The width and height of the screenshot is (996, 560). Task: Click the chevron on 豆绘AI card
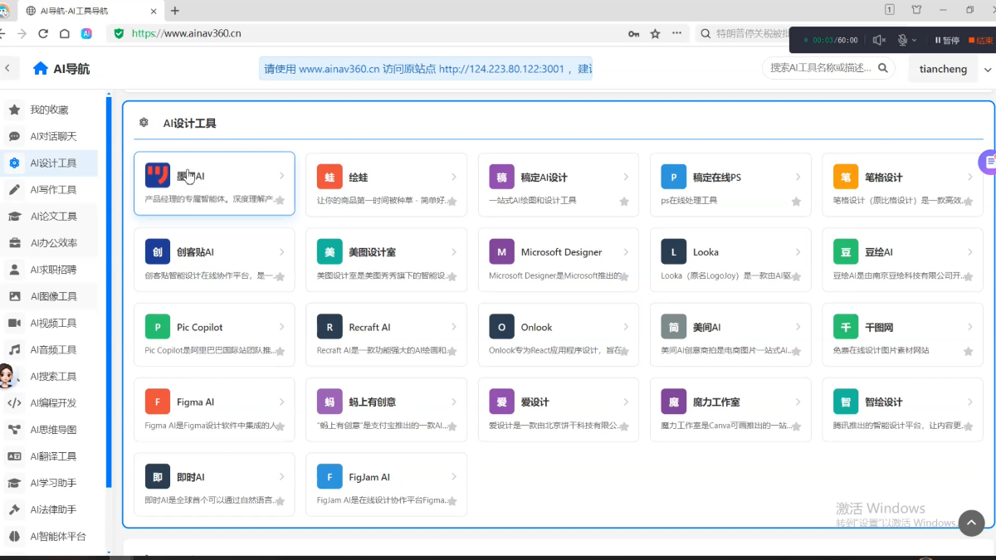(969, 251)
